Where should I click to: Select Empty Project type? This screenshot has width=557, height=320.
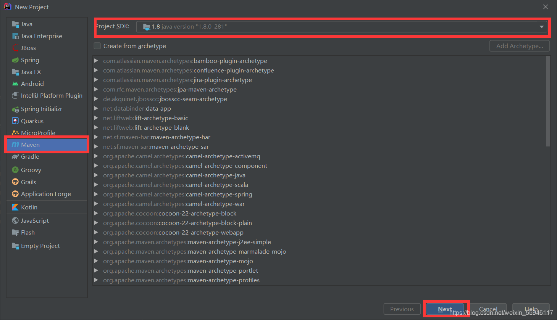point(47,246)
